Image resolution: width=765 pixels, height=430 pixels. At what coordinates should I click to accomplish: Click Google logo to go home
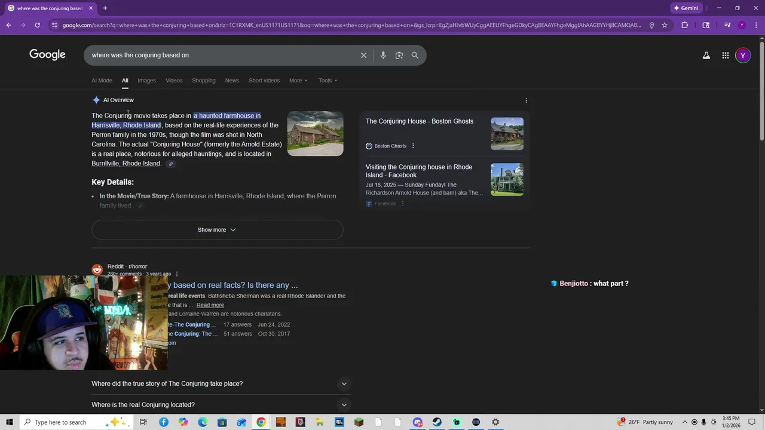click(x=47, y=55)
